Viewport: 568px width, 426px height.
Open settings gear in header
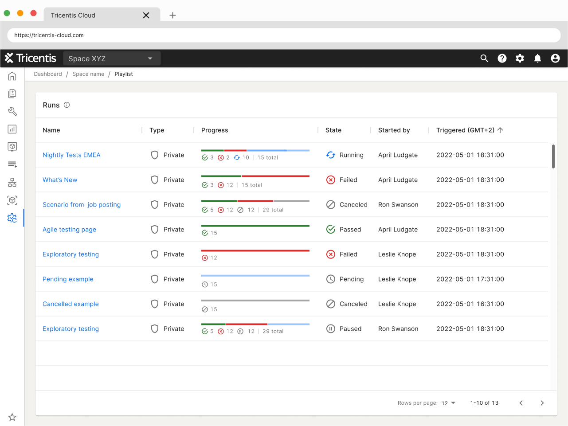click(520, 58)
